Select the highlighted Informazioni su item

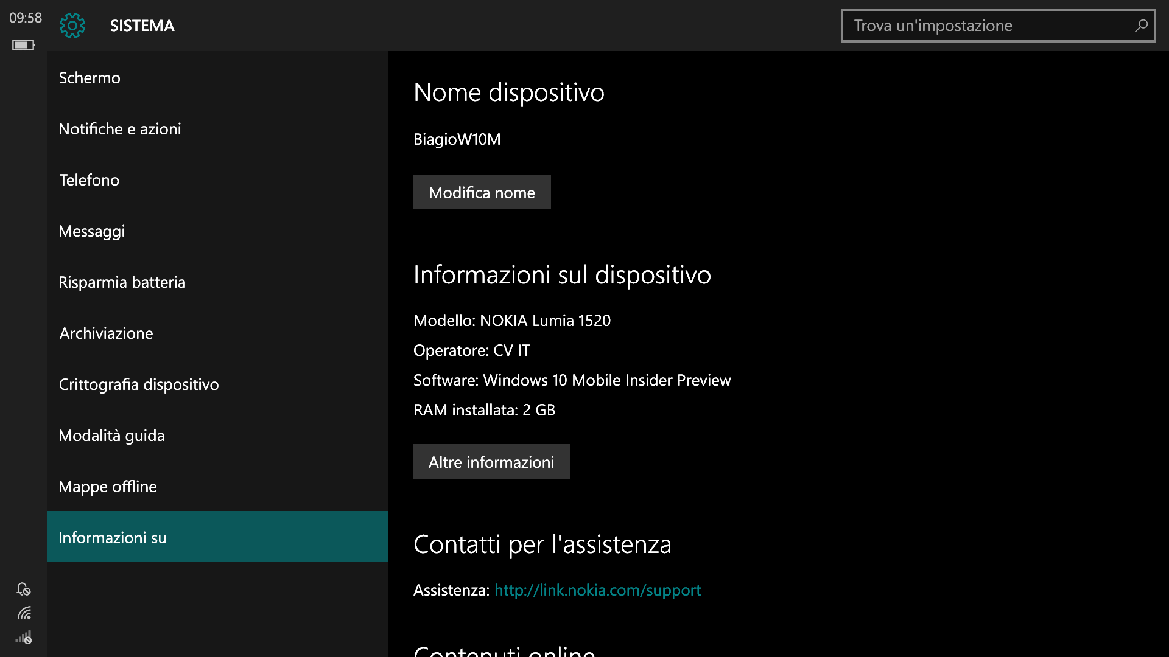pos(217,537)
